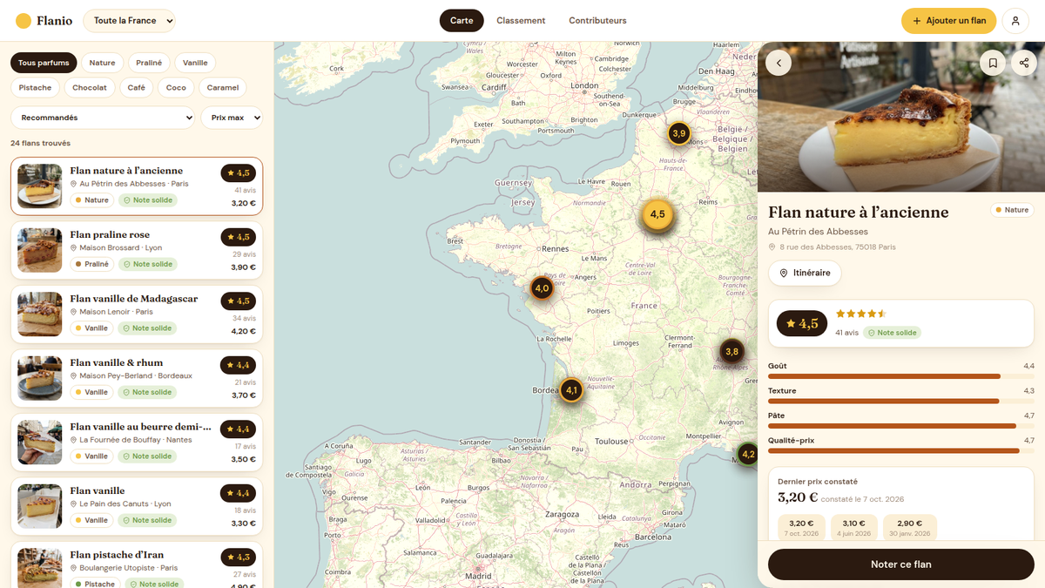The image size is (1045, 588).
Task: Click the back arrow on flan detail panel
Action: point(779,63)
